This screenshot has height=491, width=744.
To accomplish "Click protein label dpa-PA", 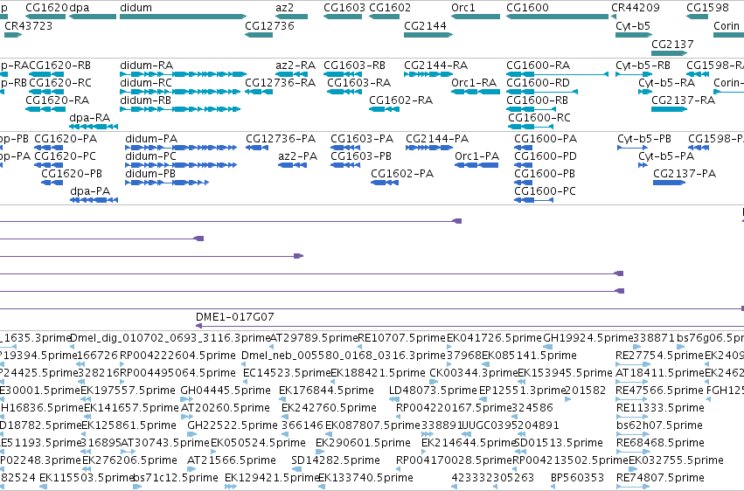I will [x=90, y=191].
